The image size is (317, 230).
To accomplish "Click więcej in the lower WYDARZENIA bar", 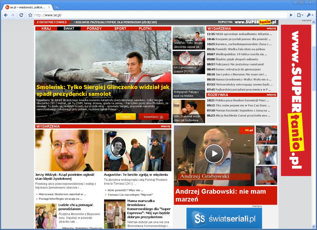I will pos(165,126).
